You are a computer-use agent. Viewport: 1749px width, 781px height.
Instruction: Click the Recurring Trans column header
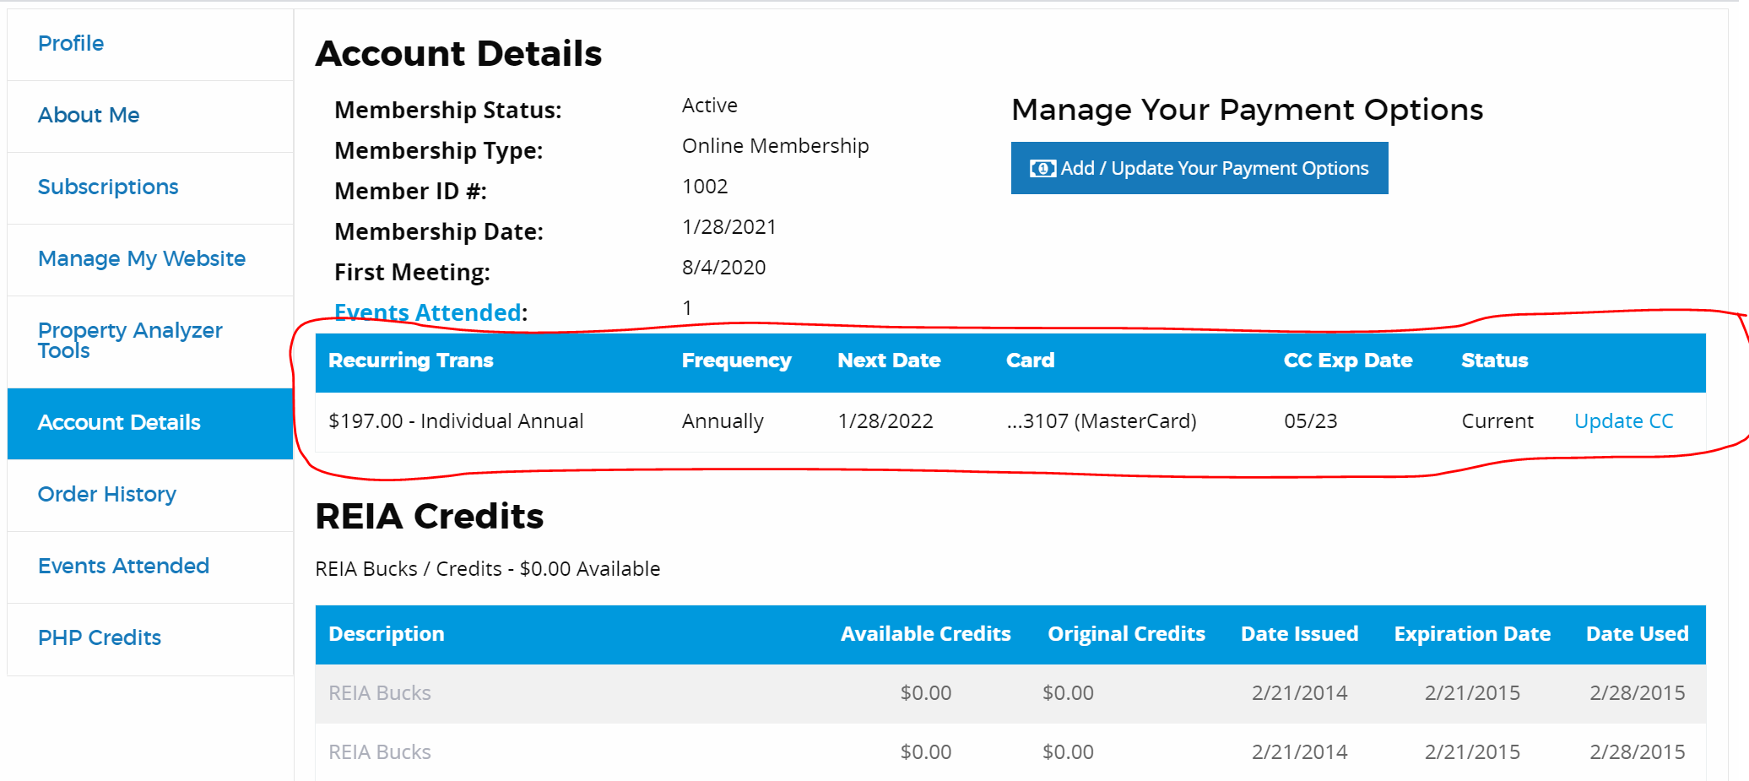coord(411,361)
